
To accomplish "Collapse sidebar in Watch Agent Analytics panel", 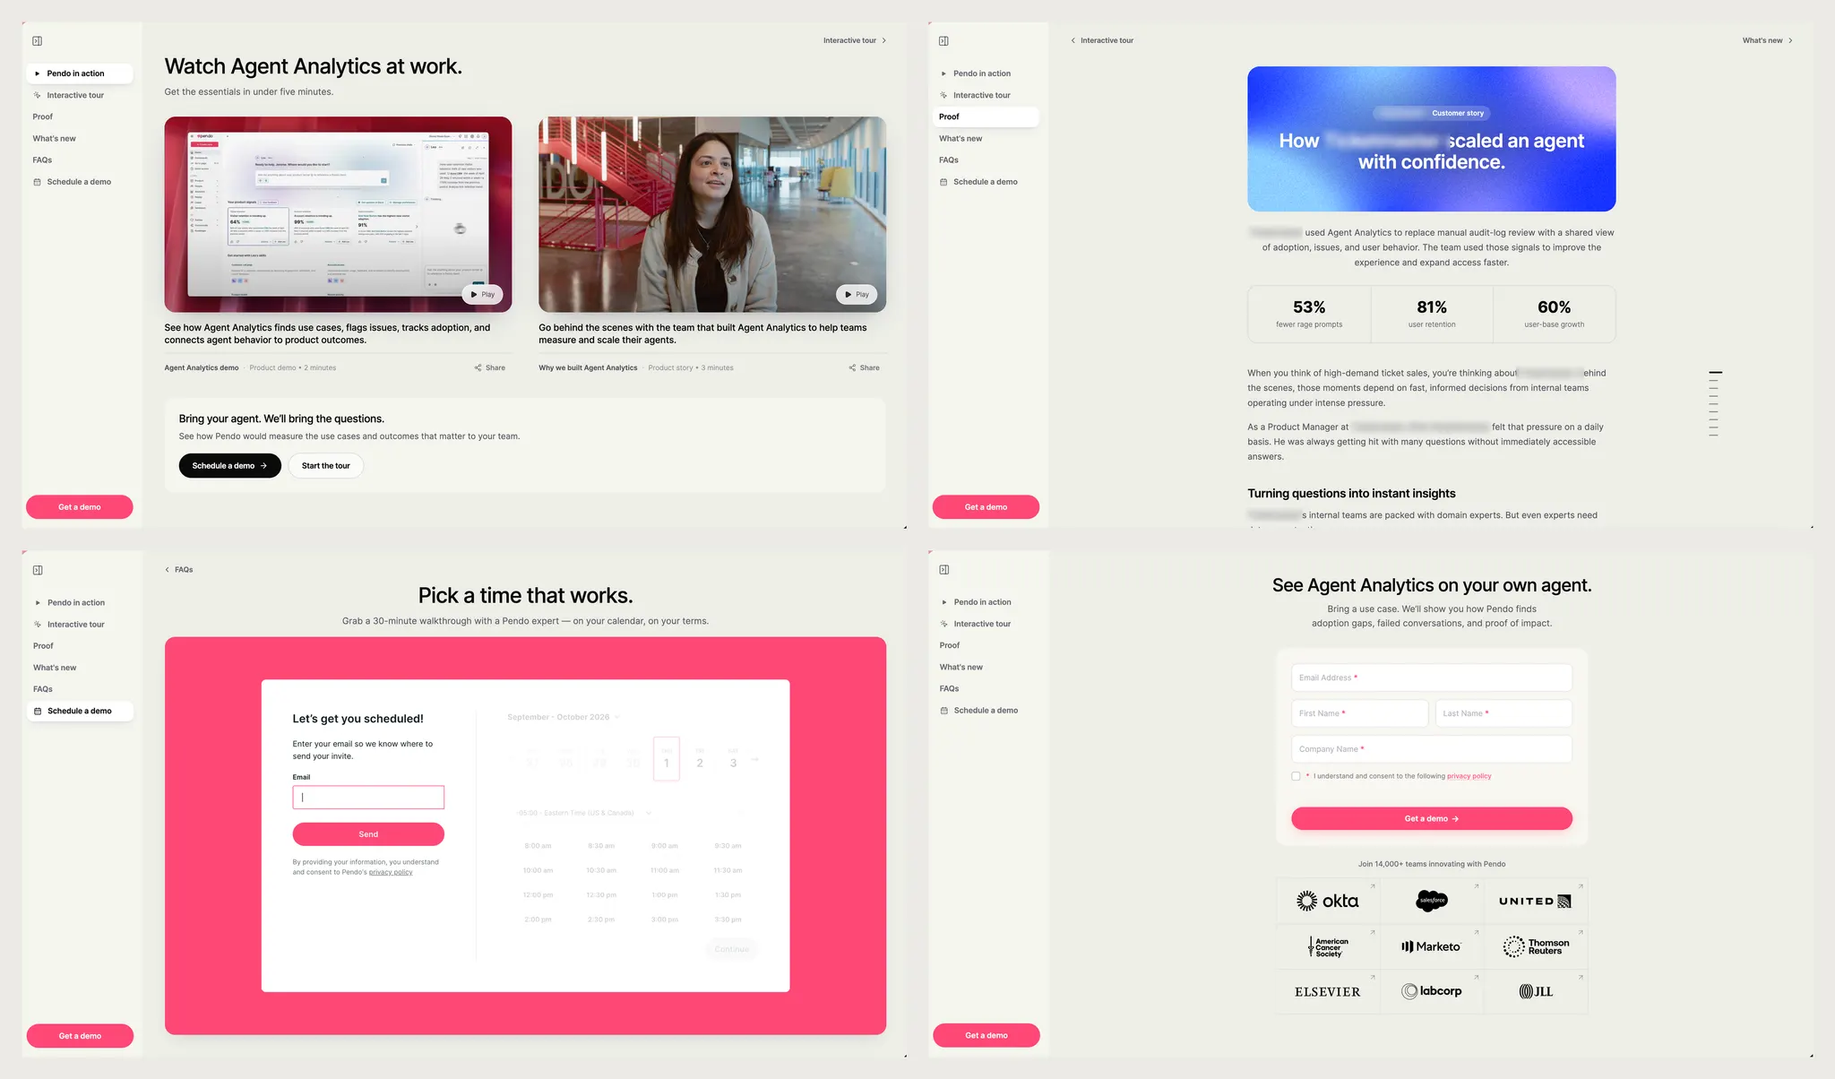I will coord(38,41).
